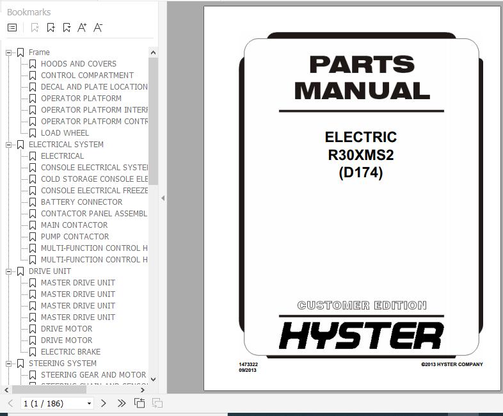The height and width of the screenshot is (416, 503).
Task: Go to previous page arrow
Action: tap(11, 403)
